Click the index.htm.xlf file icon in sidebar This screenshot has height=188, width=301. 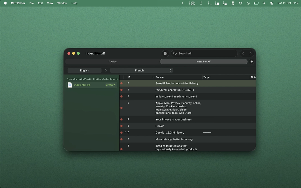[x=70, y=85]
